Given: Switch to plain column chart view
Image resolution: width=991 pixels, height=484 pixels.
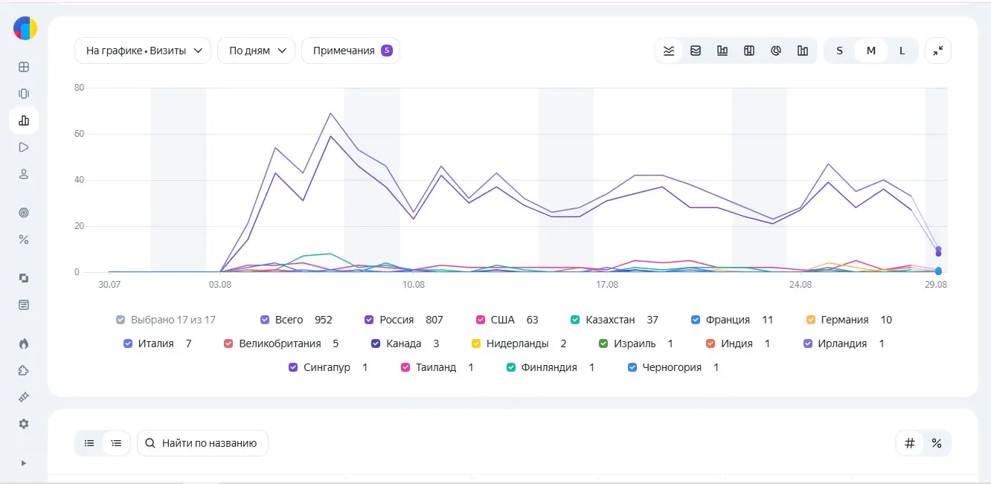Looking at the screenshot, I should coord(803,51).
